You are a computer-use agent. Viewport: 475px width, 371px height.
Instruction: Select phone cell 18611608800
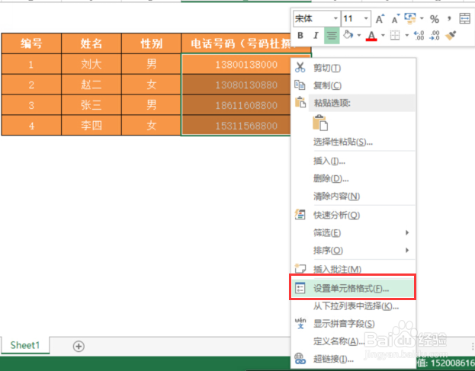[236, 105]
